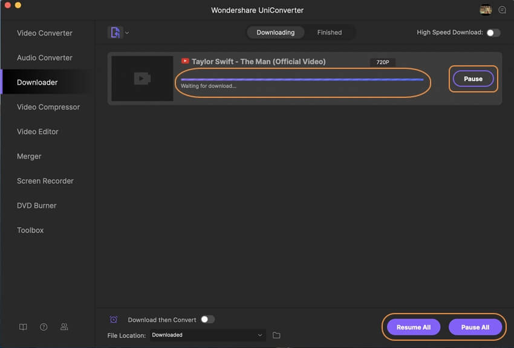Open Screen Recorder in sidebar
The image size is (514, 348).
pos(45,181)
